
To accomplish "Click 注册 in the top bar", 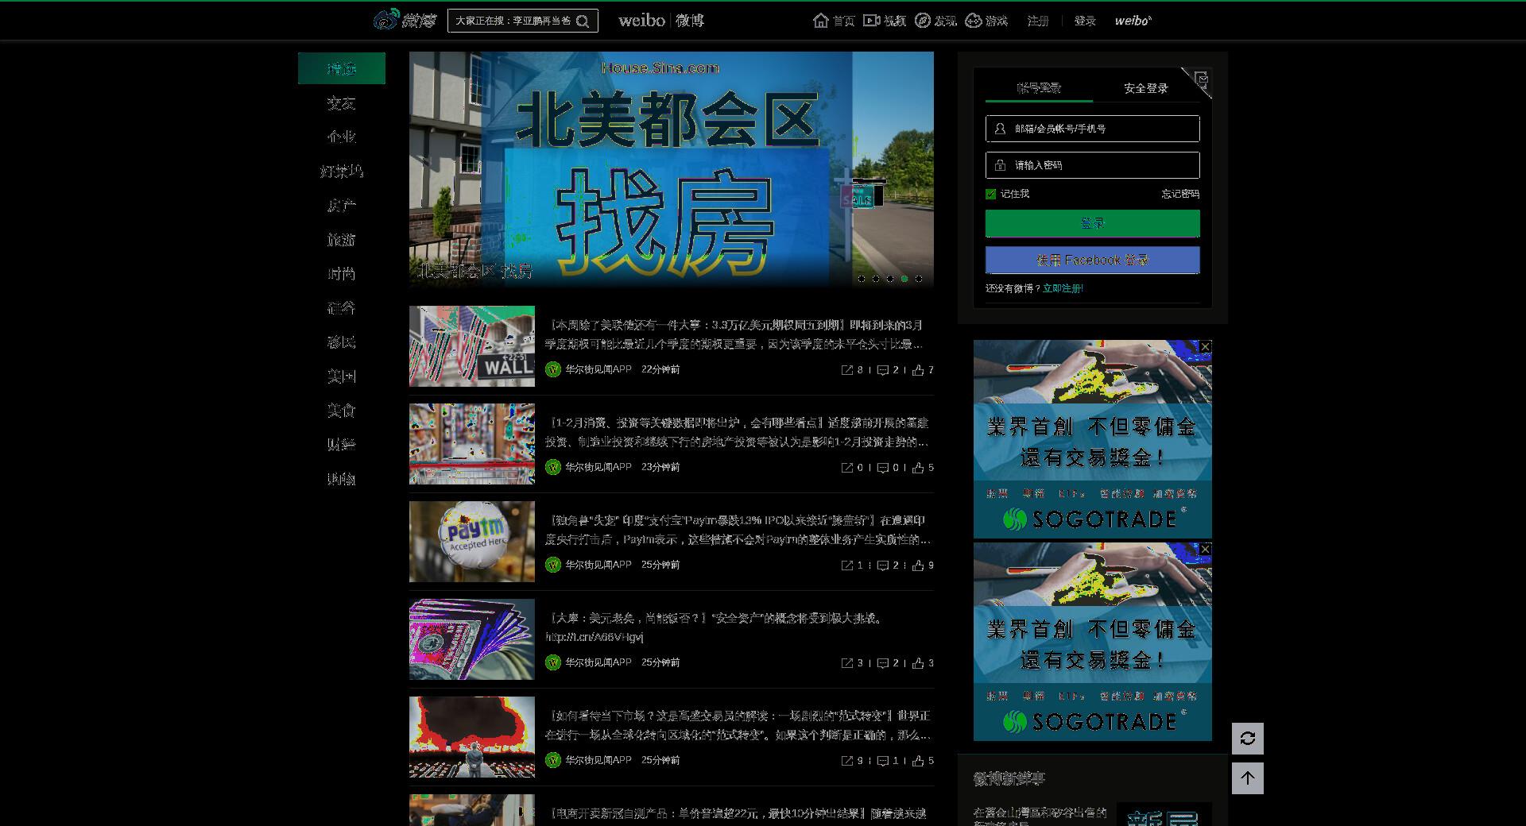I will pyautogui.click(x=1038, y=21).
